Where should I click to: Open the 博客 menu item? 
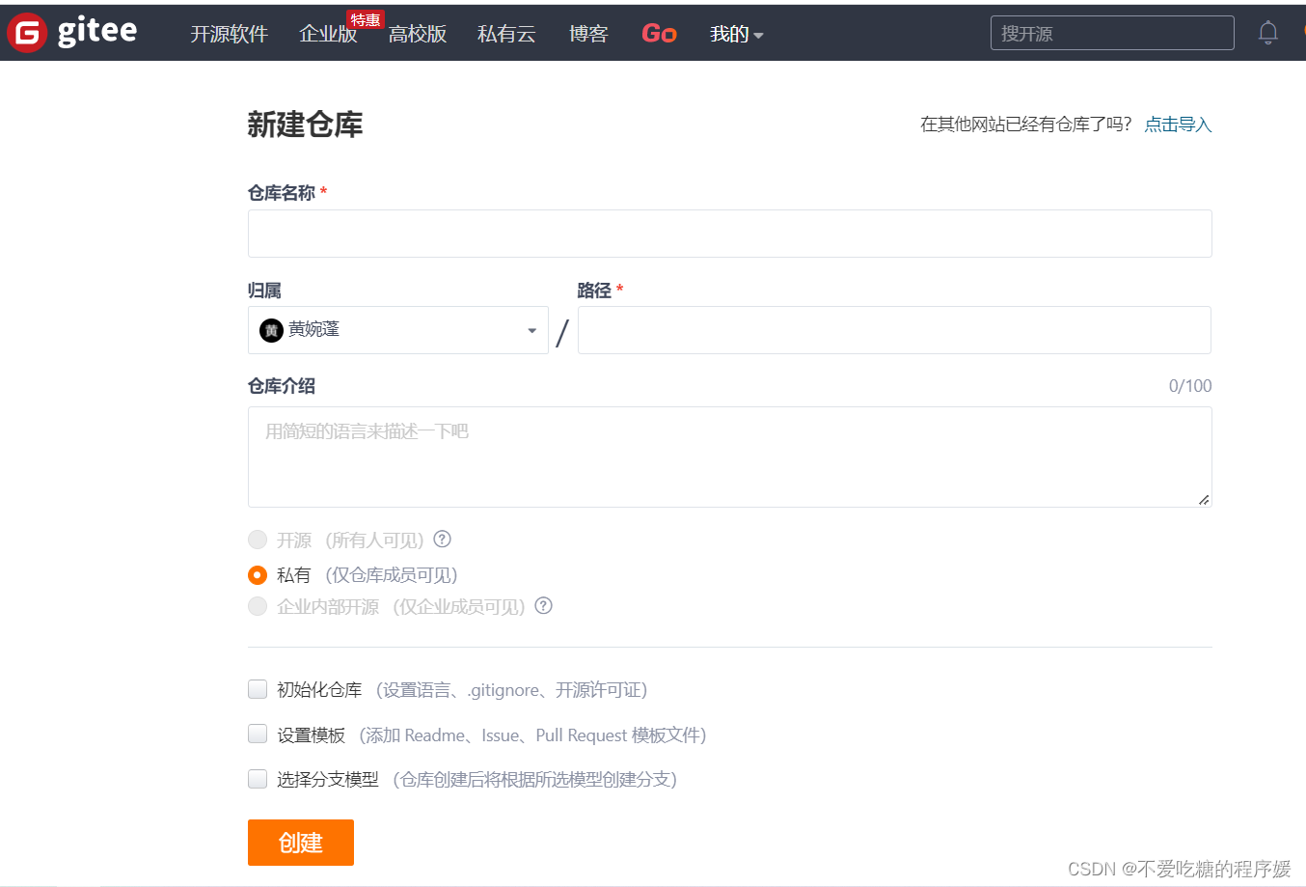pos(588,34)
